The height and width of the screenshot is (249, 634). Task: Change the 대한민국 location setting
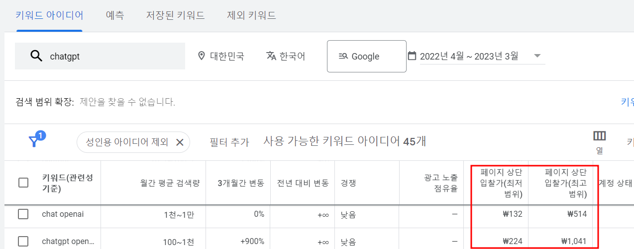click(x=221, y=56)
